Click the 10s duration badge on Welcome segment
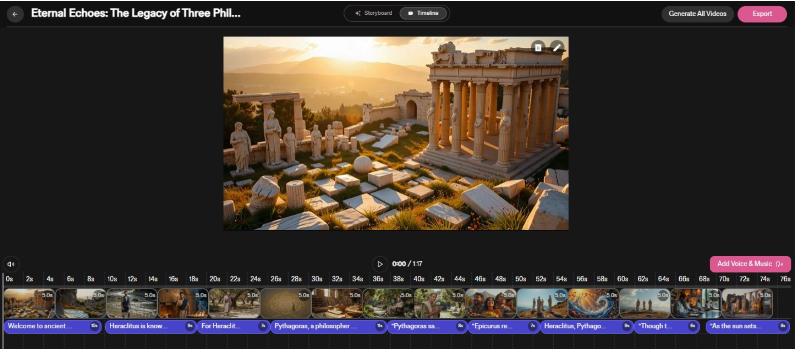The width and height of the screenshot is (795, 349). (x=94, y=326)
